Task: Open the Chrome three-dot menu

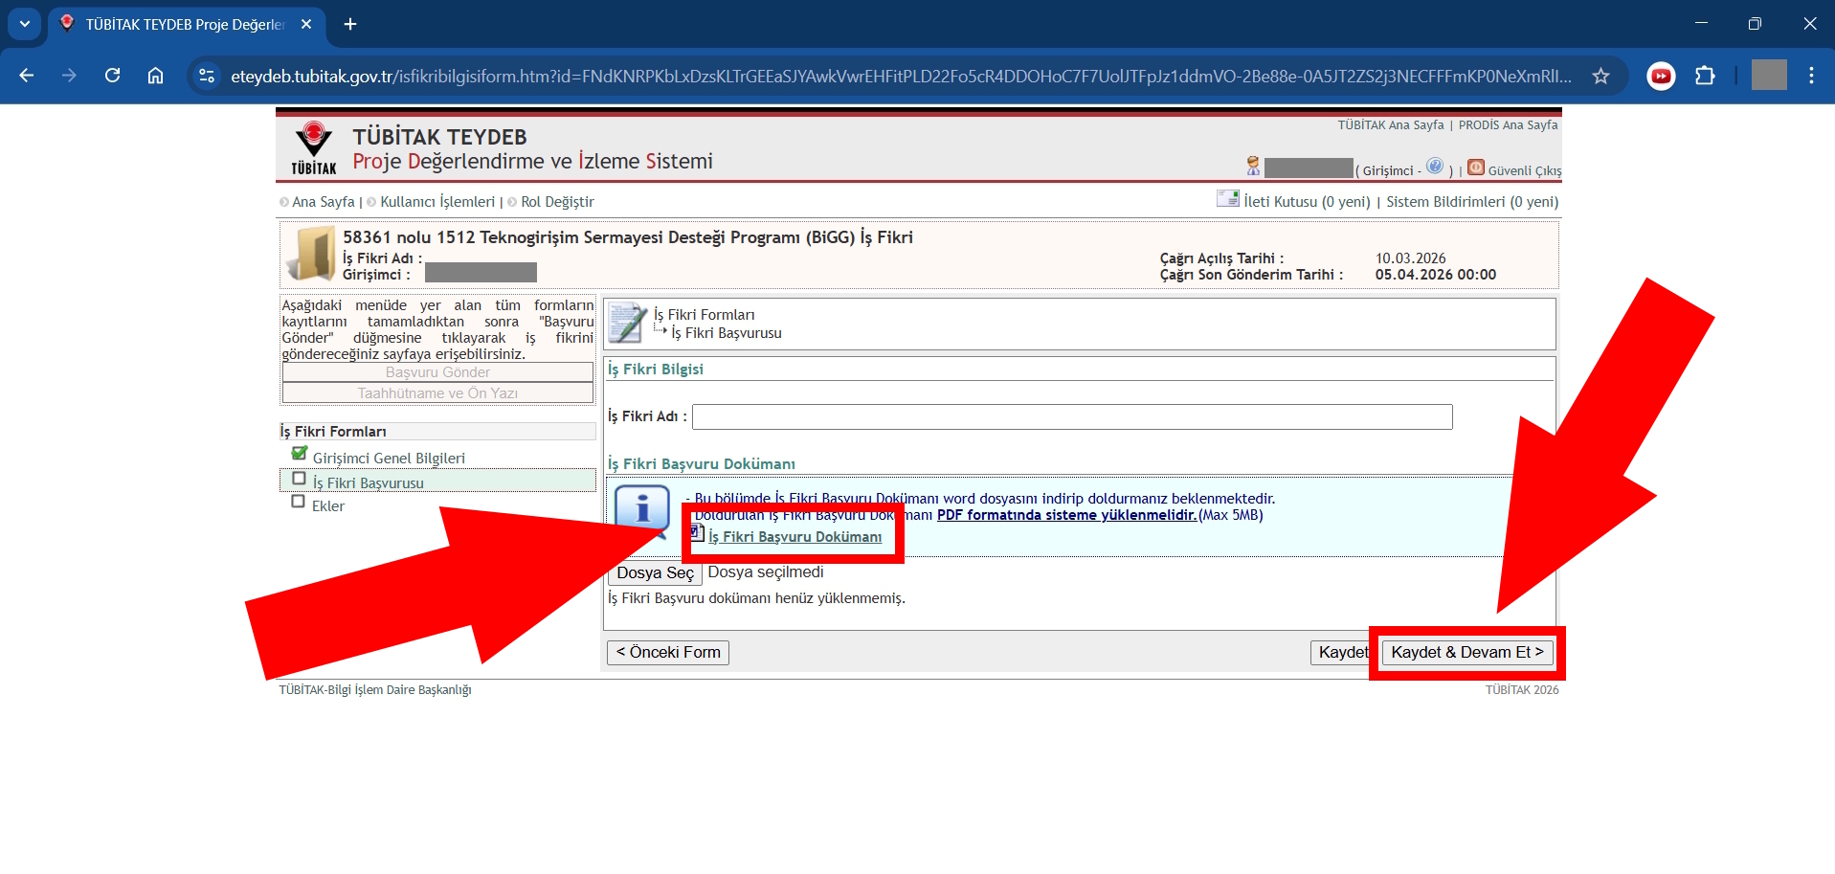Action: click(x=1810, y=77)
